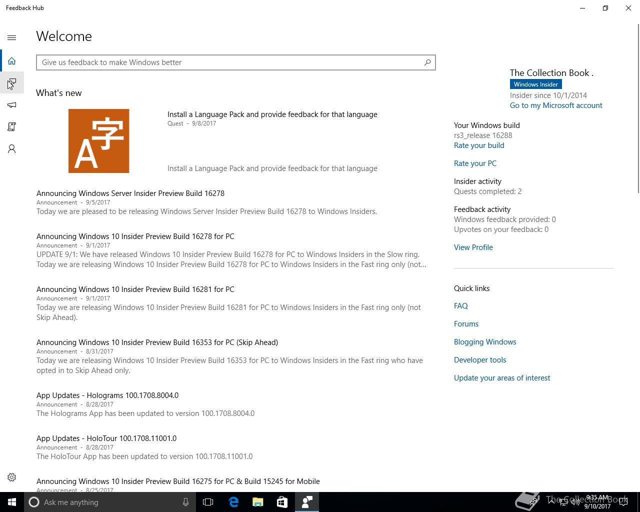Click Insider since 10/1/2014 text
Viewport: 640px width, 512px height.
[x=548, y=95]
